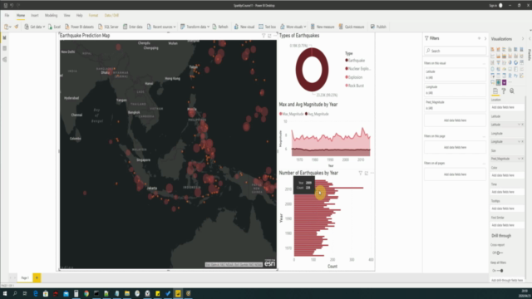Screen dimensions: 532x299
Task: Switch to Data view in left sidebar
Action: (4, 48)
